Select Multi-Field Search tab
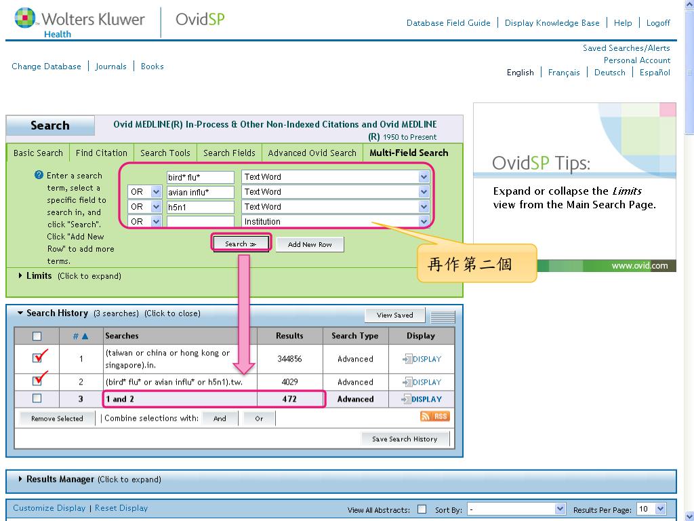The width and height of the screenshot is (694, 521). (x=409, y=153)
